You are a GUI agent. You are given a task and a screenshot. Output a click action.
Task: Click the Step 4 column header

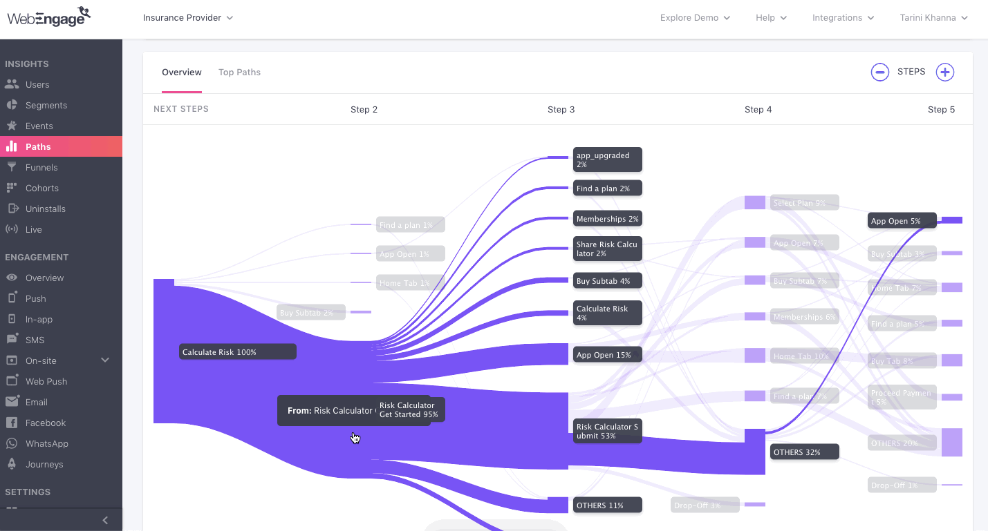(x=758, y=109)
